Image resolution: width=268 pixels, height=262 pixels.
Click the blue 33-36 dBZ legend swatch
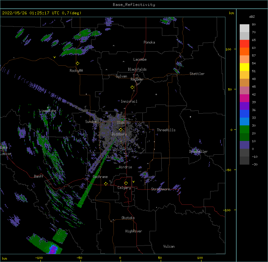click(x=244, y=114)
